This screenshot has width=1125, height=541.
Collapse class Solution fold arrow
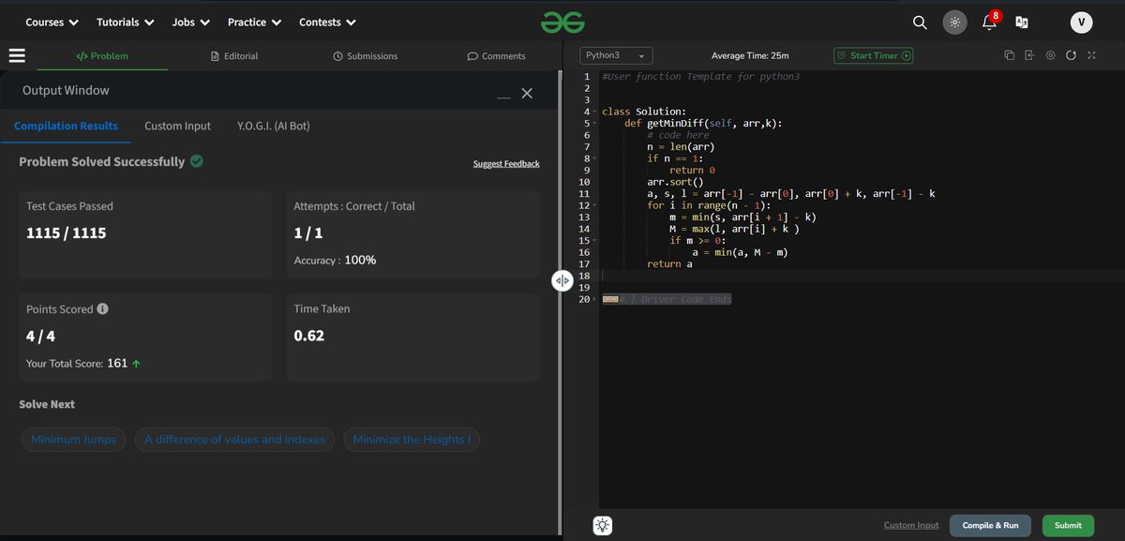tap(594, 112)
